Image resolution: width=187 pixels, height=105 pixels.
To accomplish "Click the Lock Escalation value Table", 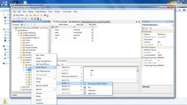I will click(159, 55).
